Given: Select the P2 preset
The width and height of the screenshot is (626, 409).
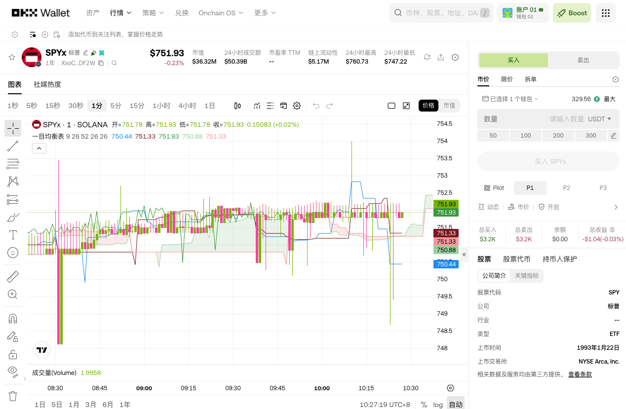Looking at the screenshot, I should [567, 188].
